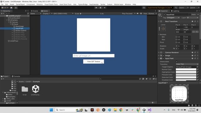Toggle Stats in Game view

[145, 13]
